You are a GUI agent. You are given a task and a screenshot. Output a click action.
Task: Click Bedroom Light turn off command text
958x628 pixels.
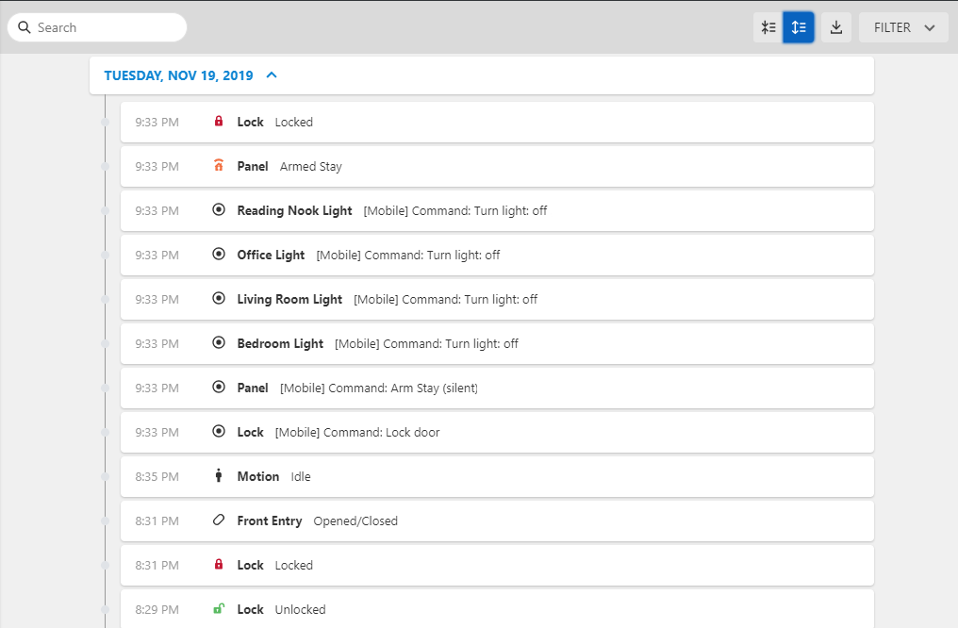426,344
